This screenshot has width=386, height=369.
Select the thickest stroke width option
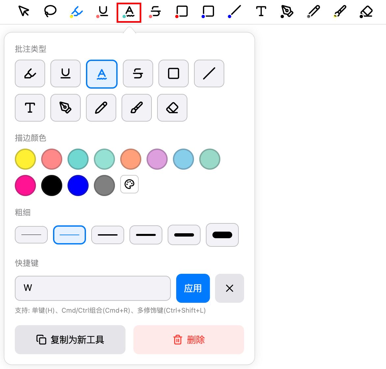coord(222,235)
